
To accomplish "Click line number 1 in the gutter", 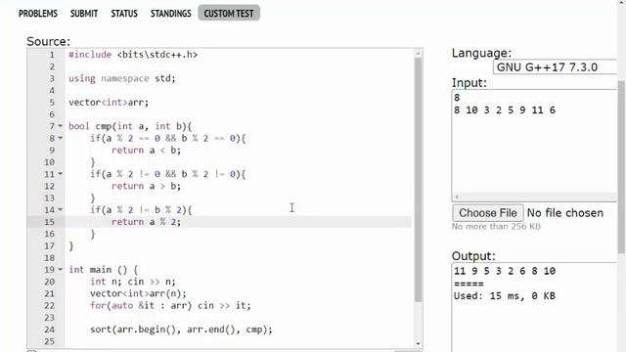I will 52,55.
